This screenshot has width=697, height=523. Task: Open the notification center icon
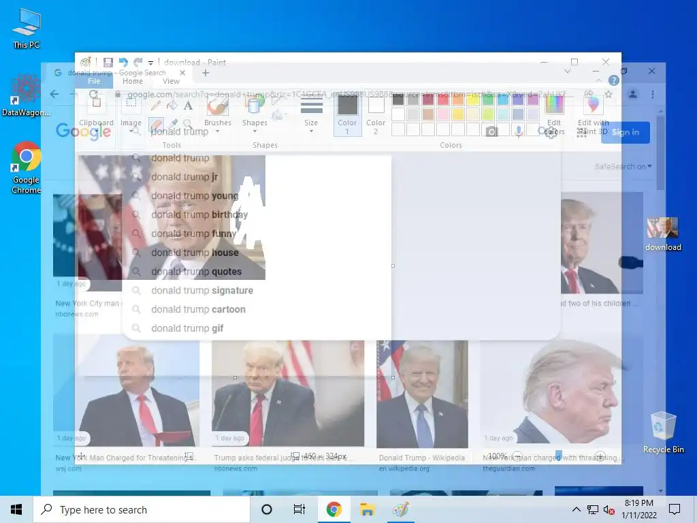point(675,509)
